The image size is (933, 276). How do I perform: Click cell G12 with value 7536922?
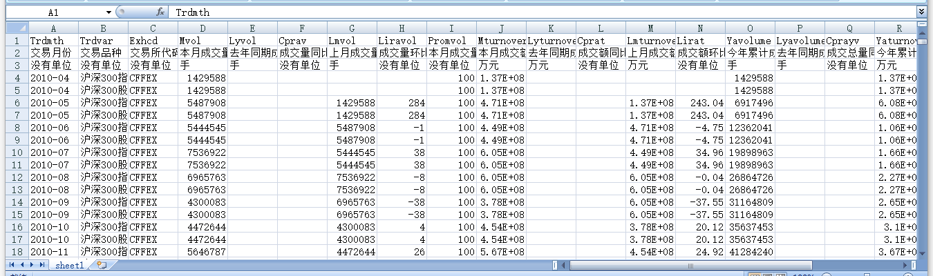[352, 177]
